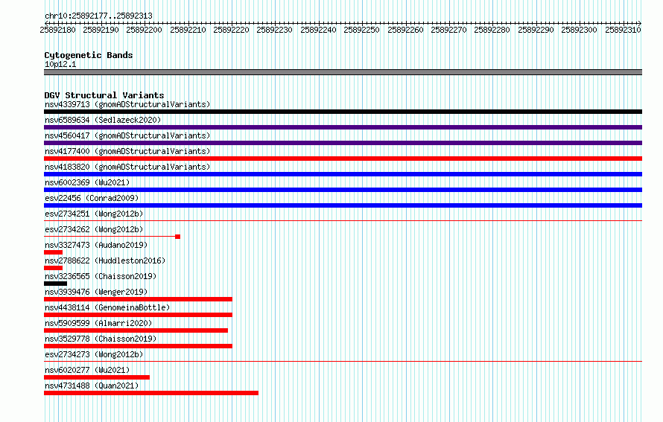Viewport: 663px width, 422px height.
Task: Click the red nsv6020277 variant bar
Action: click(97, 377)
